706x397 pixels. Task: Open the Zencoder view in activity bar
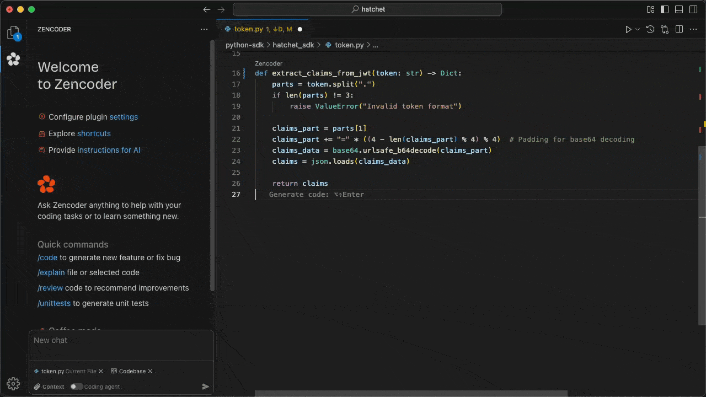tap(13, 58)
